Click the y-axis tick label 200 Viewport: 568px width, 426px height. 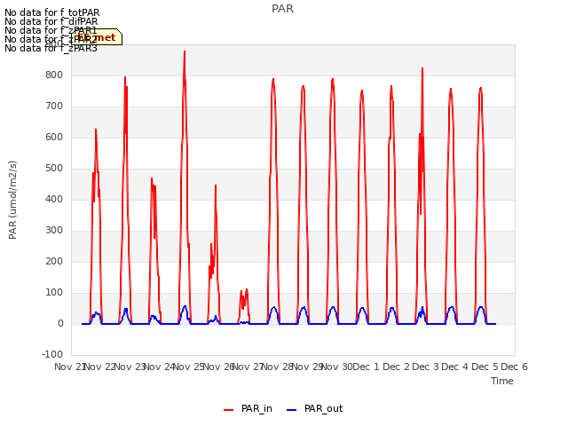point(54,262)
